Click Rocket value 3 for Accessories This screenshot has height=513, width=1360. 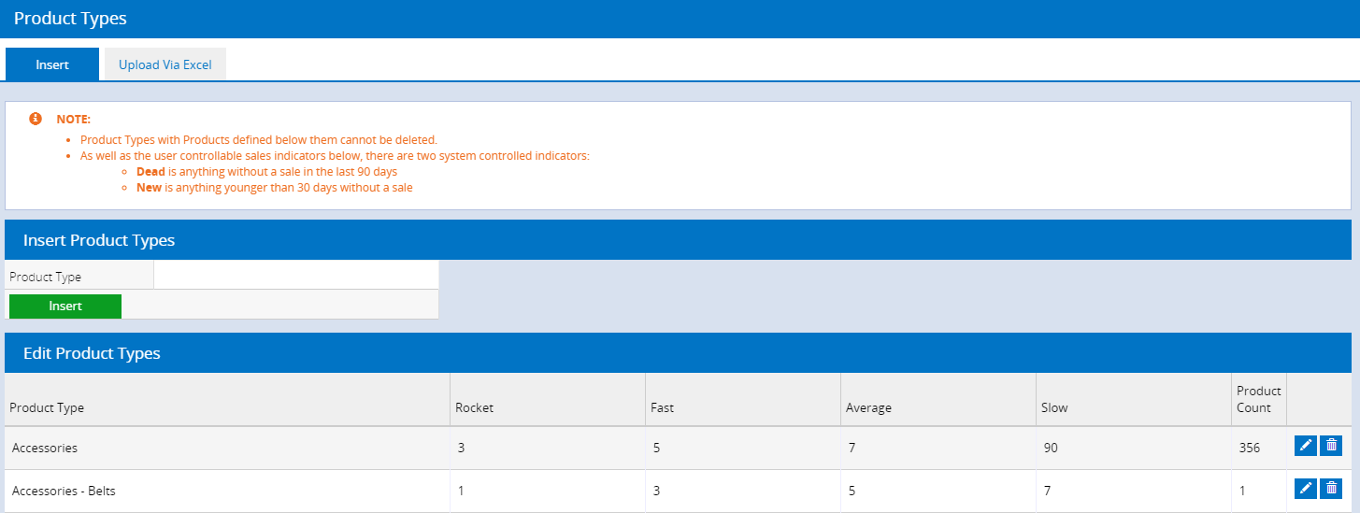pos(461,448)
